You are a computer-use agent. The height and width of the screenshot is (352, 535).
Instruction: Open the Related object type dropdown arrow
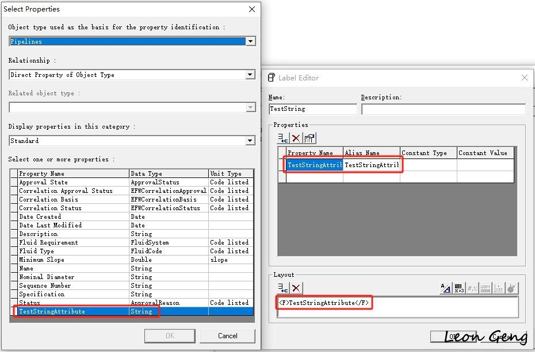[250, 107]
